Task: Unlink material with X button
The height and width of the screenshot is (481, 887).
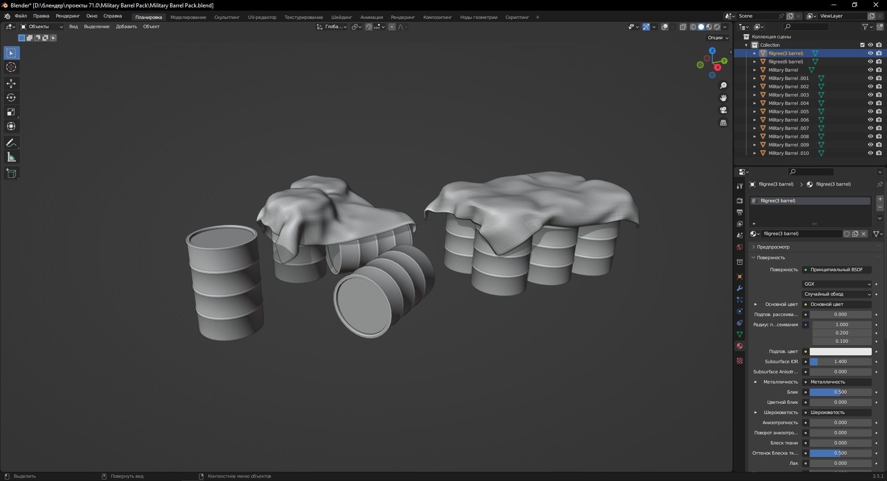Action: pos(863,234)
